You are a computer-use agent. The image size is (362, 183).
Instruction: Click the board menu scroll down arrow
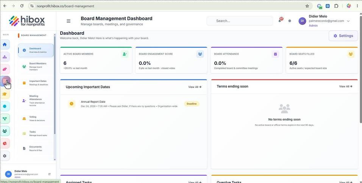tap(55, 160)
